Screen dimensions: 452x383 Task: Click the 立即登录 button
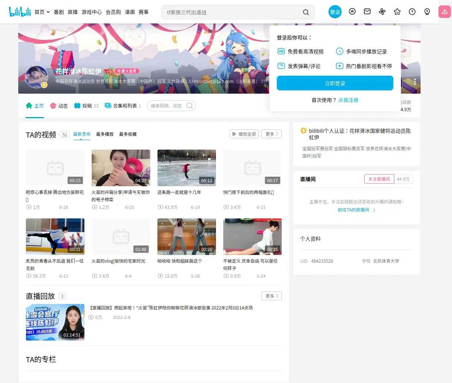click(x=335, y=83)
